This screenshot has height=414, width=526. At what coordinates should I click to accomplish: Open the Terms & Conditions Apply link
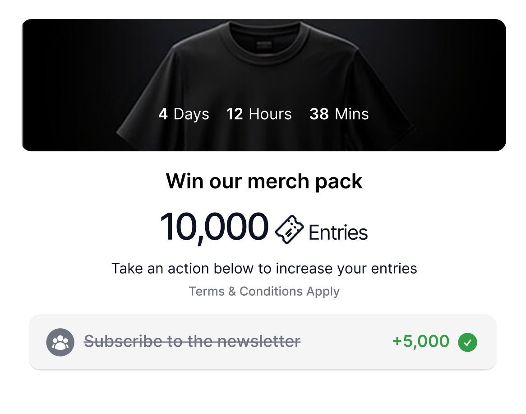(x=264, y=291)
